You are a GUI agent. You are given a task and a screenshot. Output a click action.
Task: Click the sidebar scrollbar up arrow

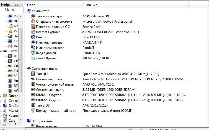[x=20, y=16]
